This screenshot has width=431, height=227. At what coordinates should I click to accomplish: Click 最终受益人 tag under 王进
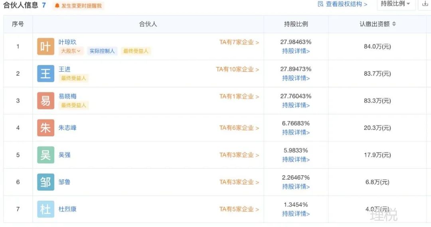point(73,78)
